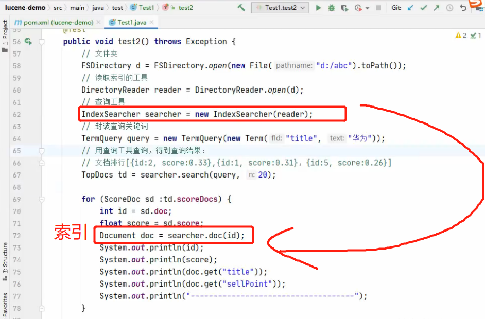Run with coverage shield icon

[344, 8]
